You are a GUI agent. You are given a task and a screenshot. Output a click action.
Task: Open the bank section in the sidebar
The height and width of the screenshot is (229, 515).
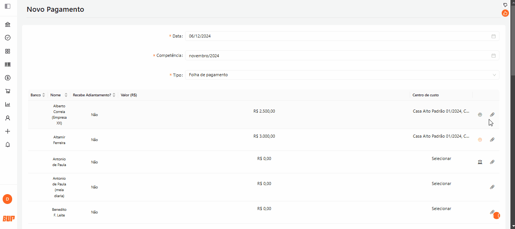pyautogui.click(x=8, y=25)
